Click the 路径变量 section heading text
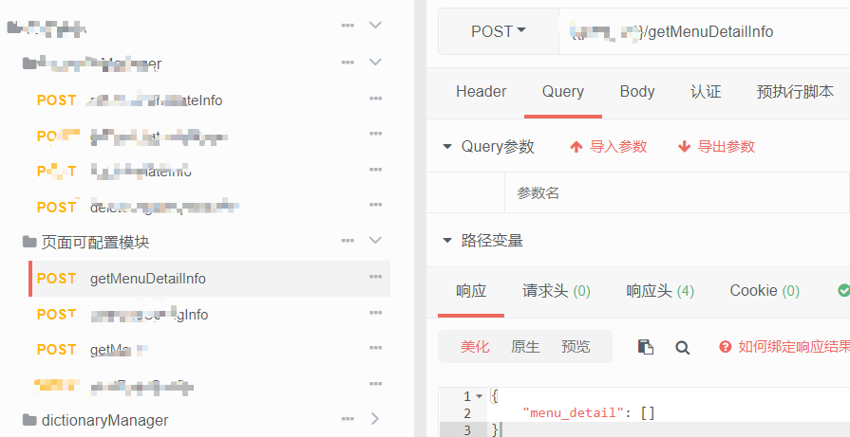This screenshot has height=437, width=850. pyautogui.click(x=492, y=240)
